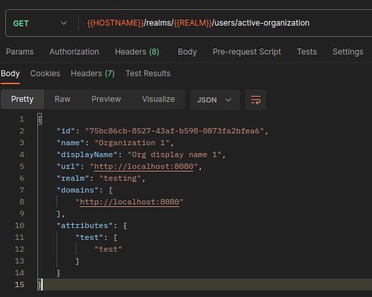Switch to the Params tab

click(x=20, y=52)
